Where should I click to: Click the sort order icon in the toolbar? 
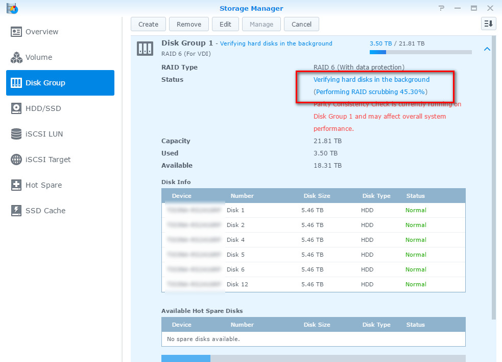click(488, 24)
